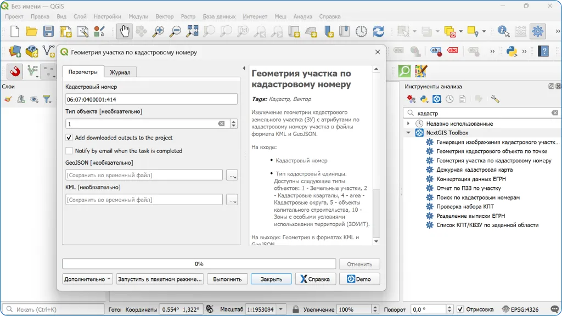
Task: Toggle layer visibility eye icon in Layers panel
Action: click(34, 99)
